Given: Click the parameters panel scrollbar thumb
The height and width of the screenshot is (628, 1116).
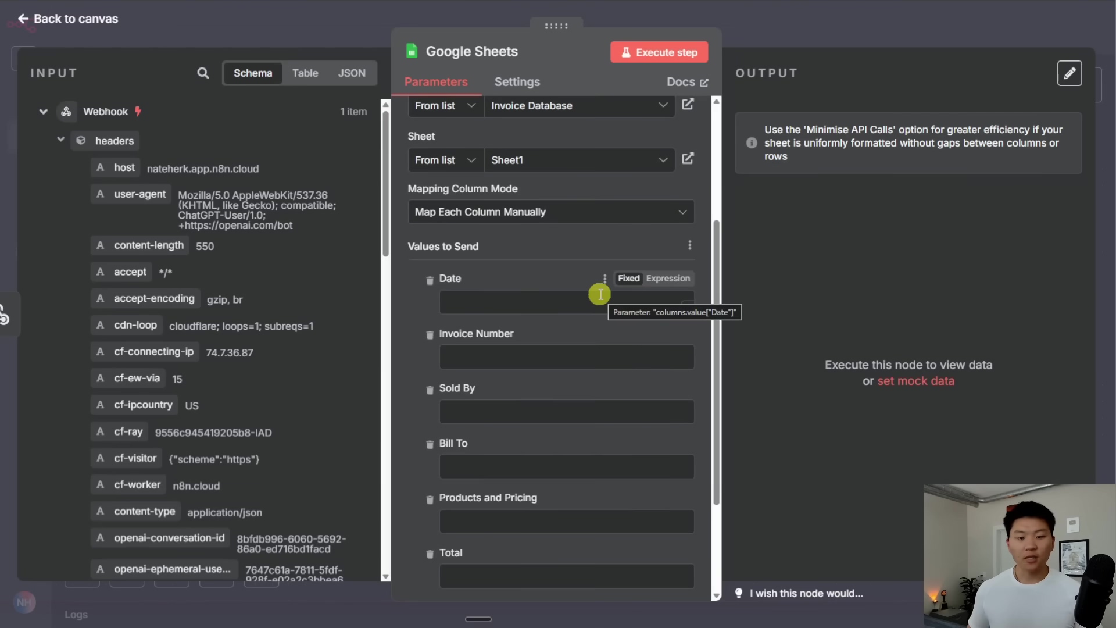Looking at the screenshot, I should [716, 363].
